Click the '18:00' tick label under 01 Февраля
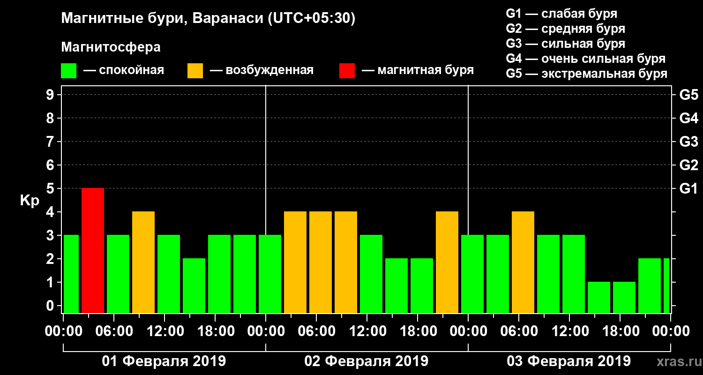Viewport: 703px width, 375px height. tap(215, 331)
